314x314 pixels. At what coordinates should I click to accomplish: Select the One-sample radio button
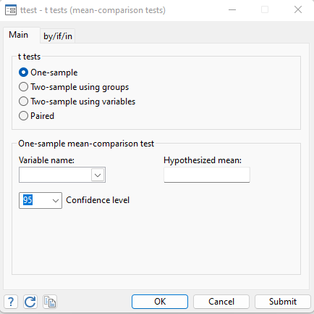pyautogui.click(x=23, y=73)
